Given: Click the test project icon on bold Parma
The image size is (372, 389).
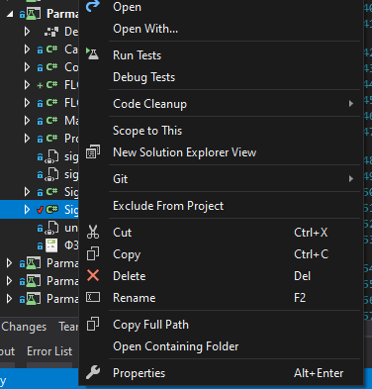Looking at the screenshot, I should tap(34, 14).
